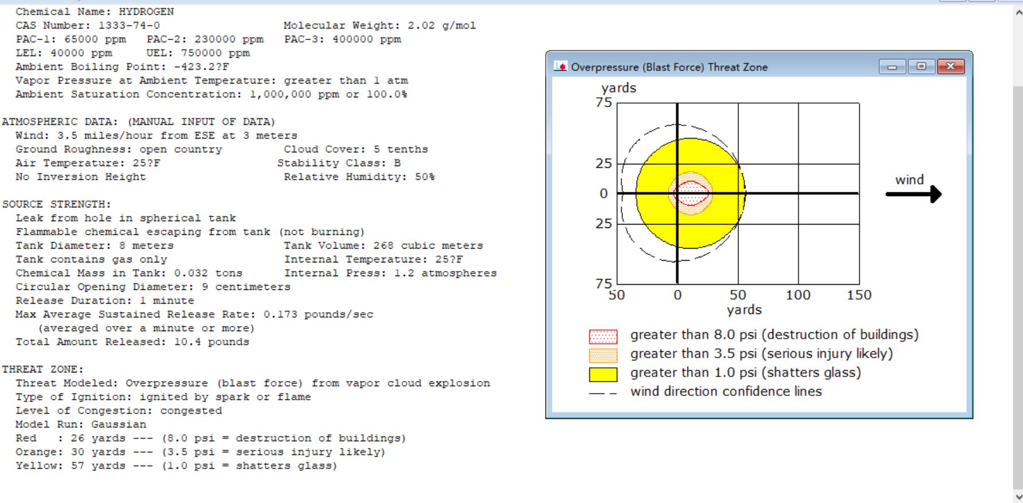Click the "Ambient Saturation Concentration" line
Viewport: 1023px width, 503px height.
[x=211, y=94]
